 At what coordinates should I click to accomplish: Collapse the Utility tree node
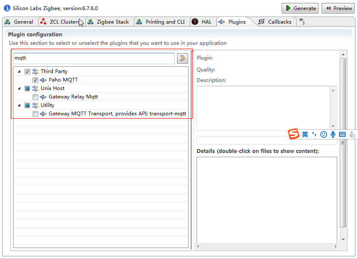click(x=19, y=105)
